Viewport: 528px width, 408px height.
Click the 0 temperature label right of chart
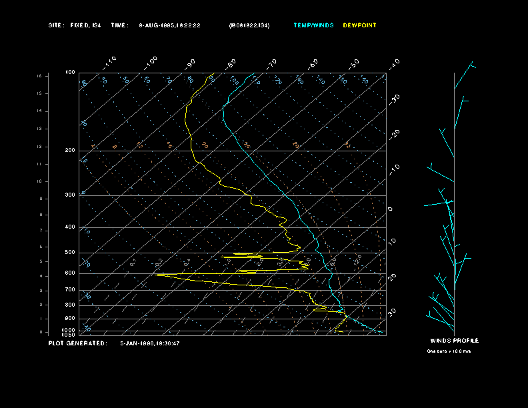(390, 209)
